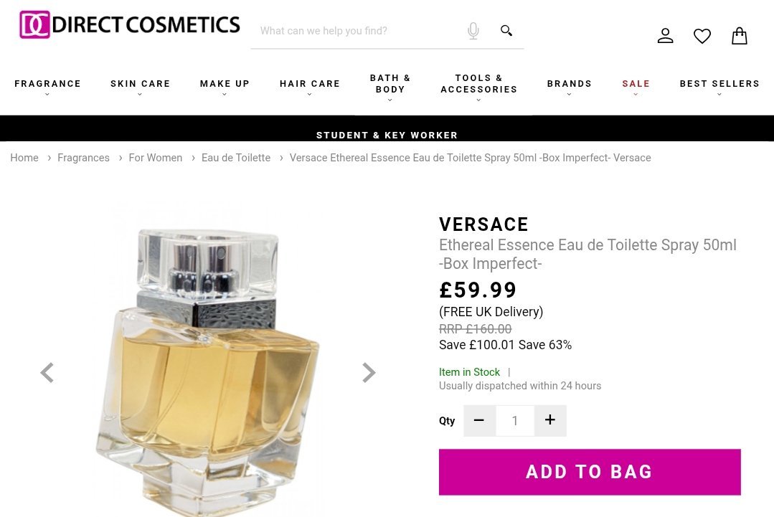This screenshot has height=517, width=774.
Task: Click the Direct Cosmetics logo
Action: [x=130, y=24]
